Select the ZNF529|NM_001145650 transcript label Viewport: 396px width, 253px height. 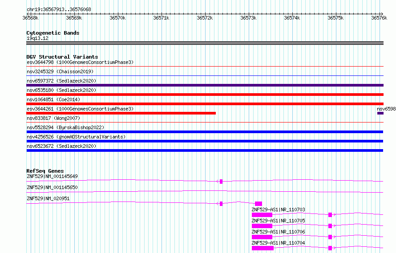pos(52,187)
